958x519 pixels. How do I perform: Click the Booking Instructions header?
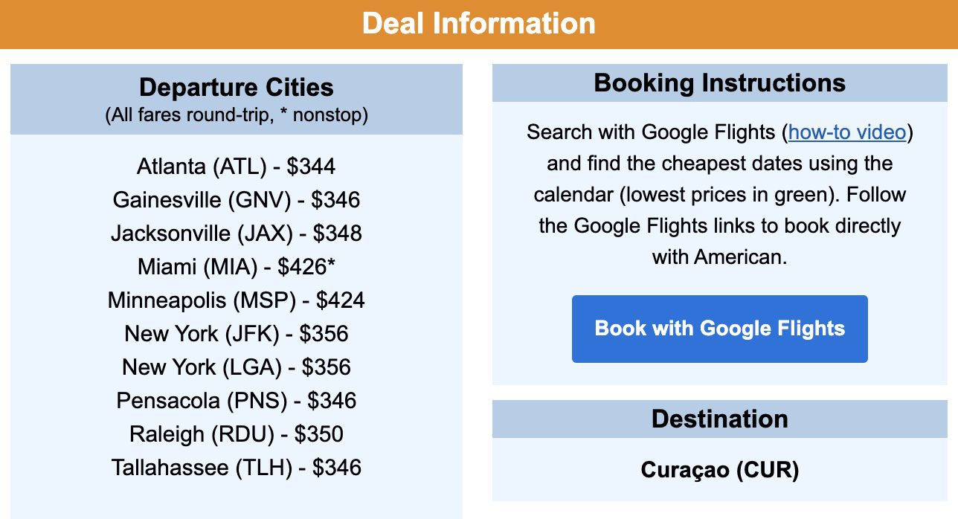[x=718, y=83]
